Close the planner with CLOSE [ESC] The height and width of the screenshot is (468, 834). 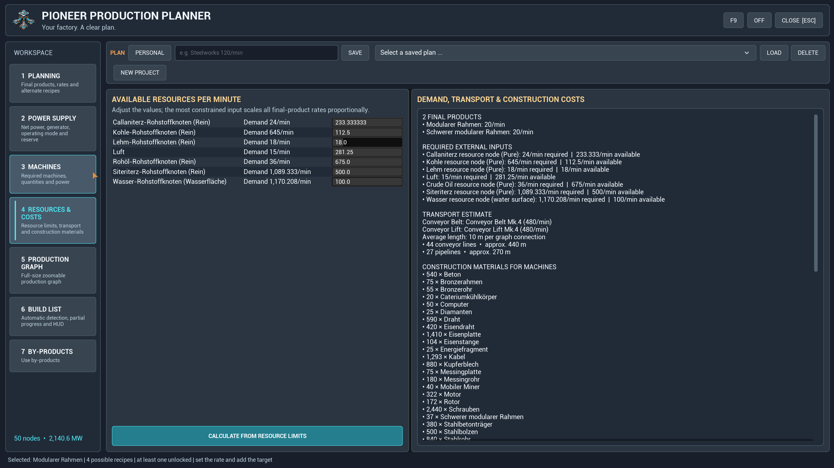tap(798, 20)
